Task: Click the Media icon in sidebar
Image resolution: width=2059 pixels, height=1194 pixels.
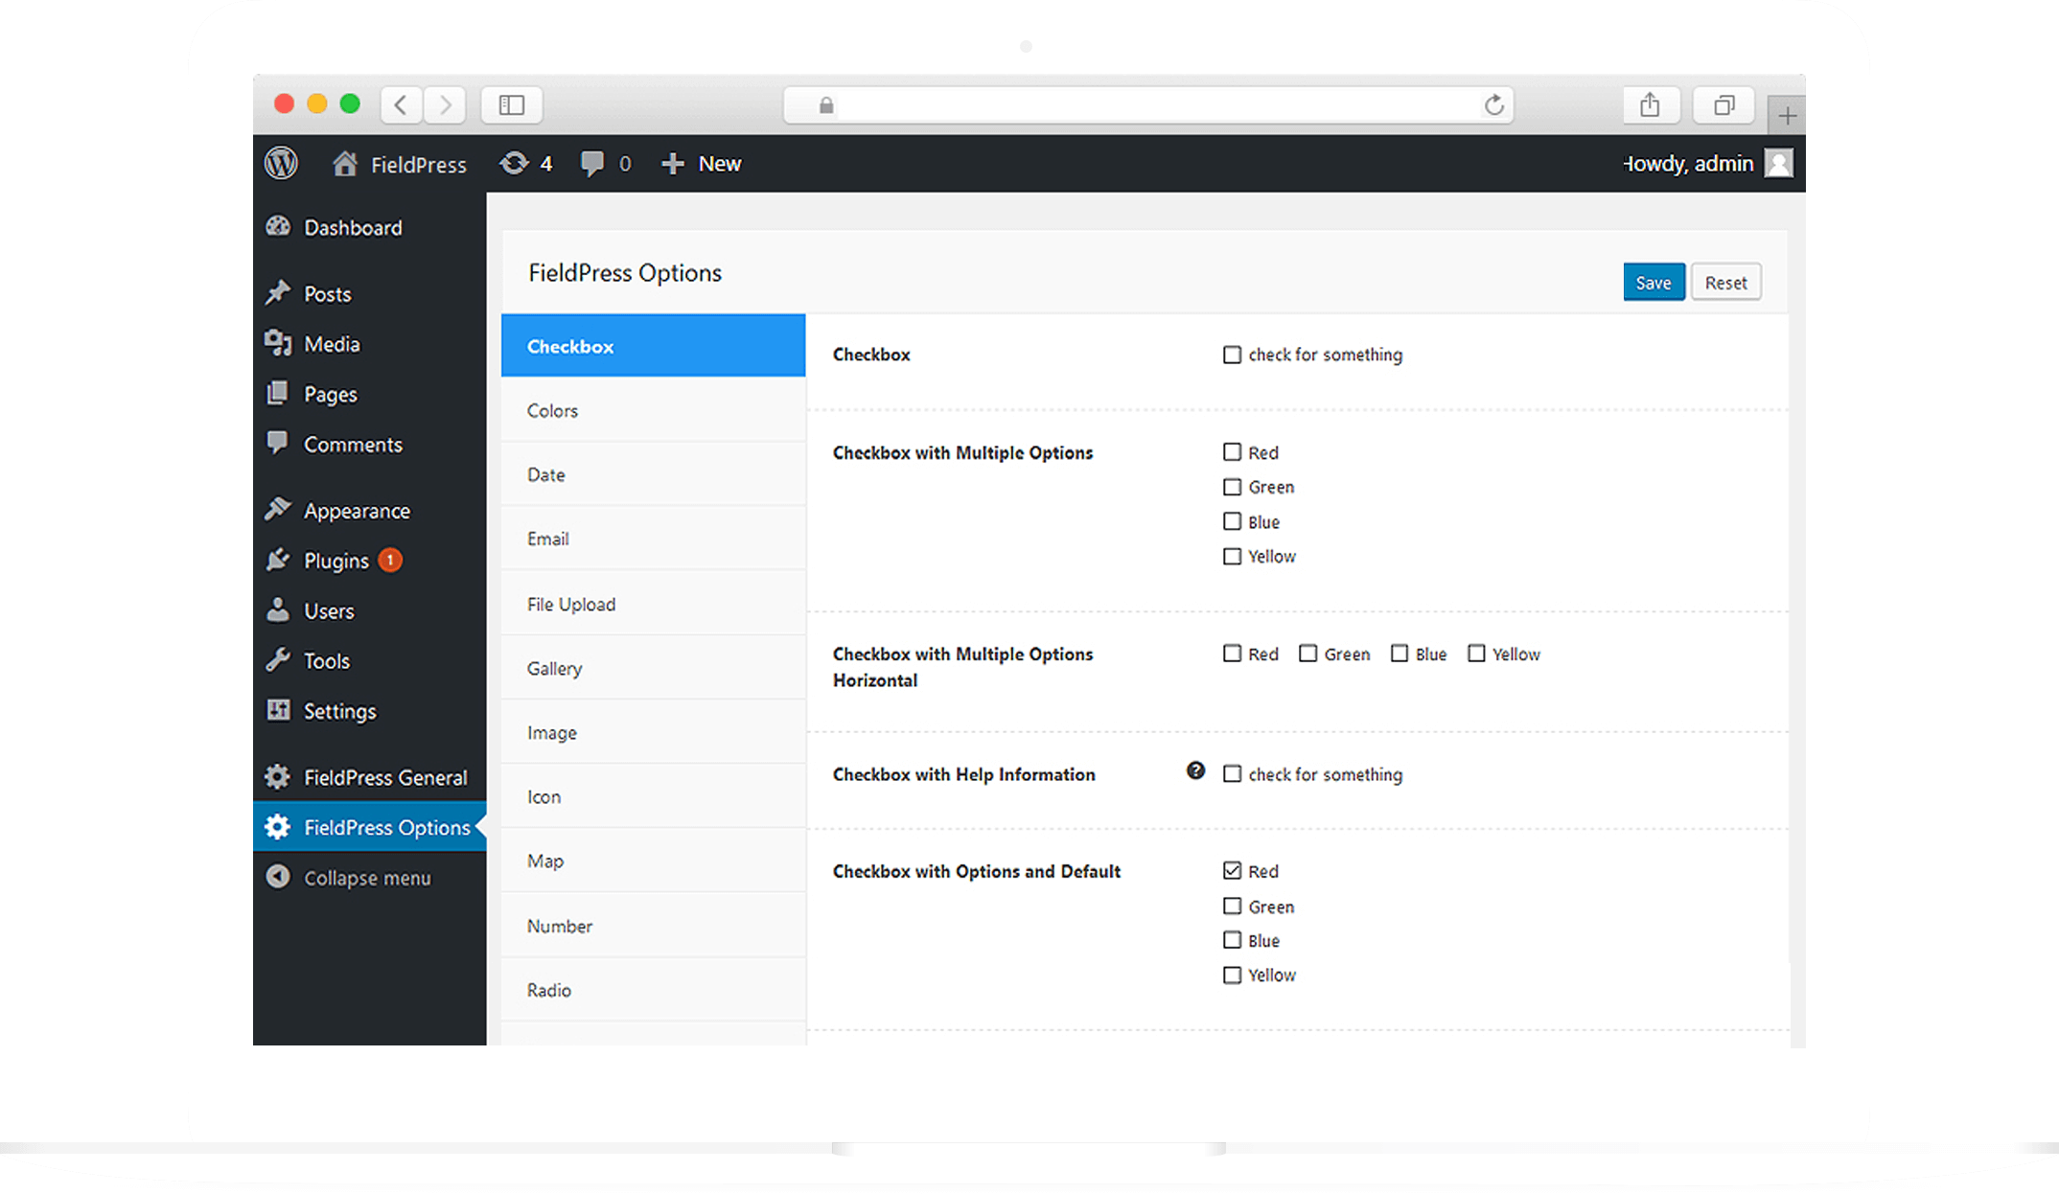Action: click(x=278, y=343)
